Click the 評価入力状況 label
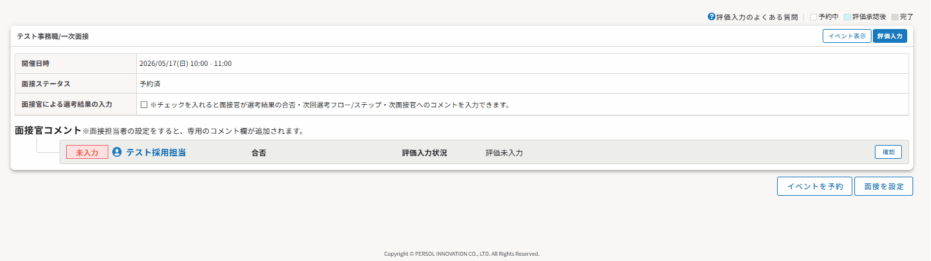 pyautogui.click(x=424, y=153)
